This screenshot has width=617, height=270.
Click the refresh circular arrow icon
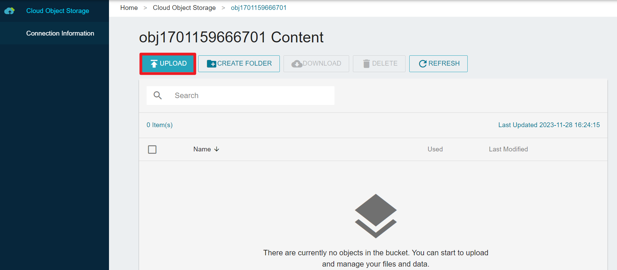pos(423,64)
